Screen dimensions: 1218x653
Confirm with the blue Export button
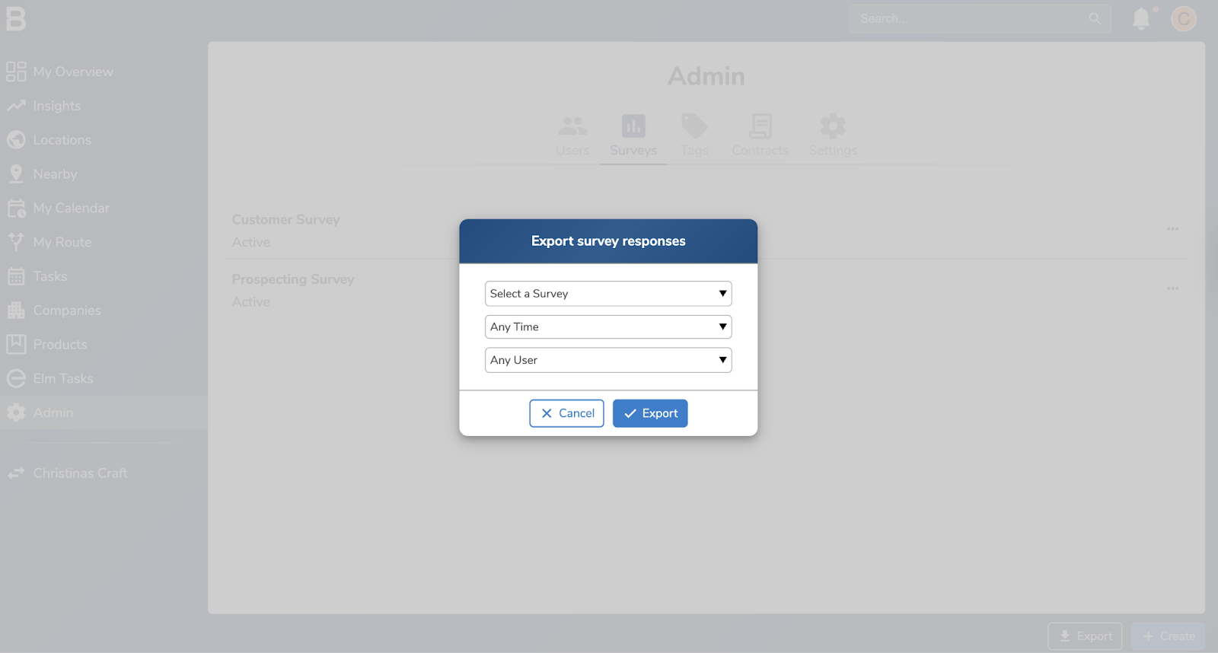tap(650, 413)
